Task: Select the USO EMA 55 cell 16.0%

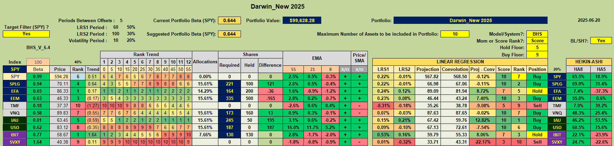Action: (x=293, y=127)
